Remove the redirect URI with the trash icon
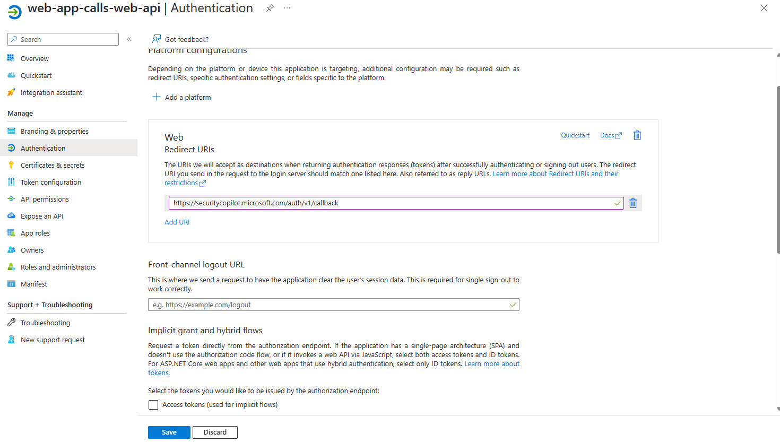 coord(632,203)
